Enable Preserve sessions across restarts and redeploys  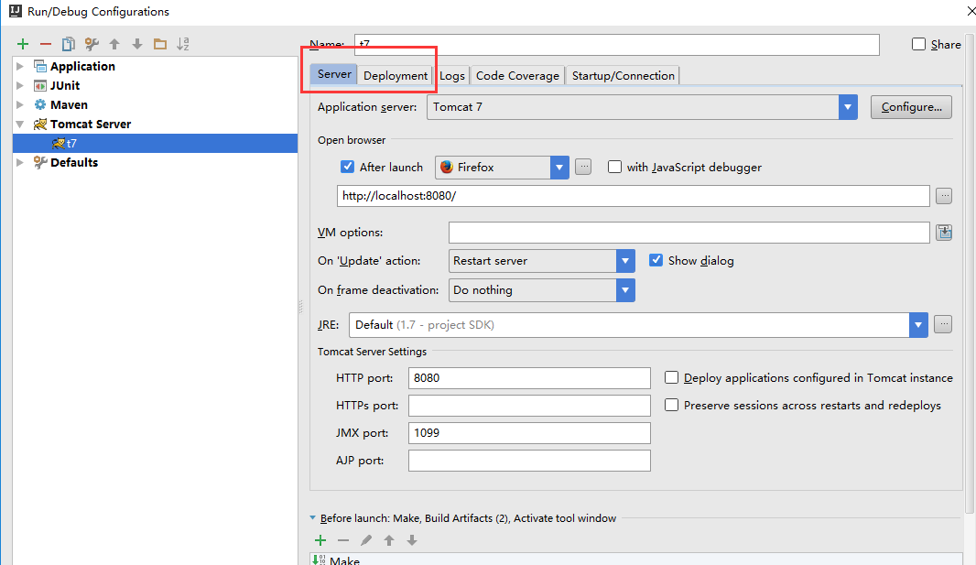(672, 405)
